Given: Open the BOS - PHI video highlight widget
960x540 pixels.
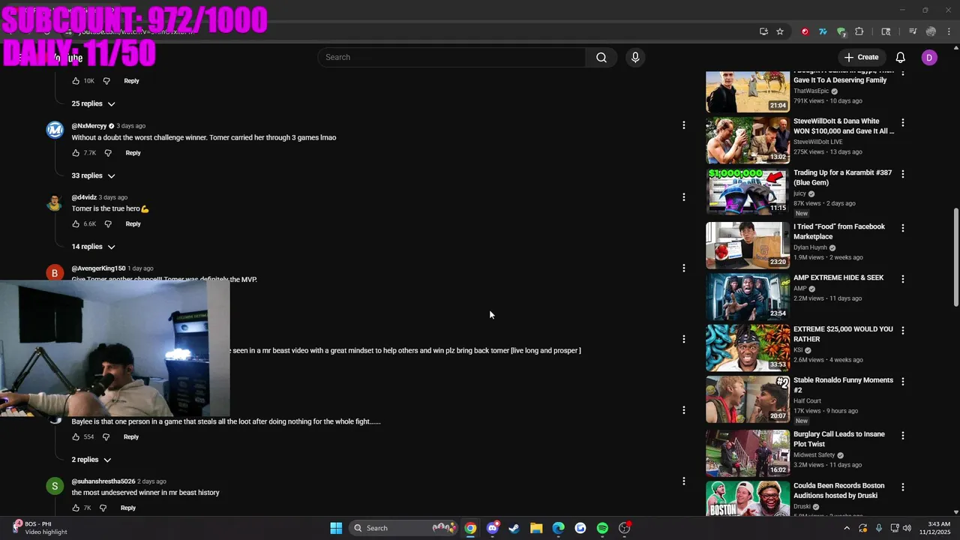Looking at the screenshot, I should coord(40,528).
